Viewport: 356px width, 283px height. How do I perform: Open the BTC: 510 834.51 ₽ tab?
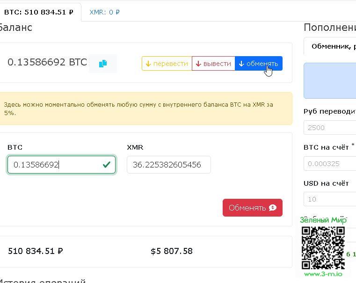pyautogui.click(x=39, y=12)
